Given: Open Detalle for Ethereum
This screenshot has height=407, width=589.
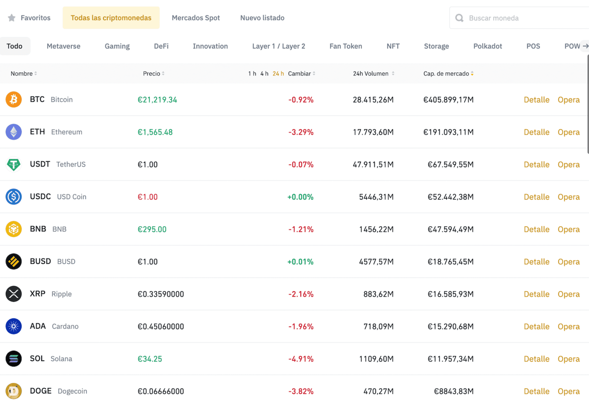Looking at the screenshot, I should pos(537,132).
